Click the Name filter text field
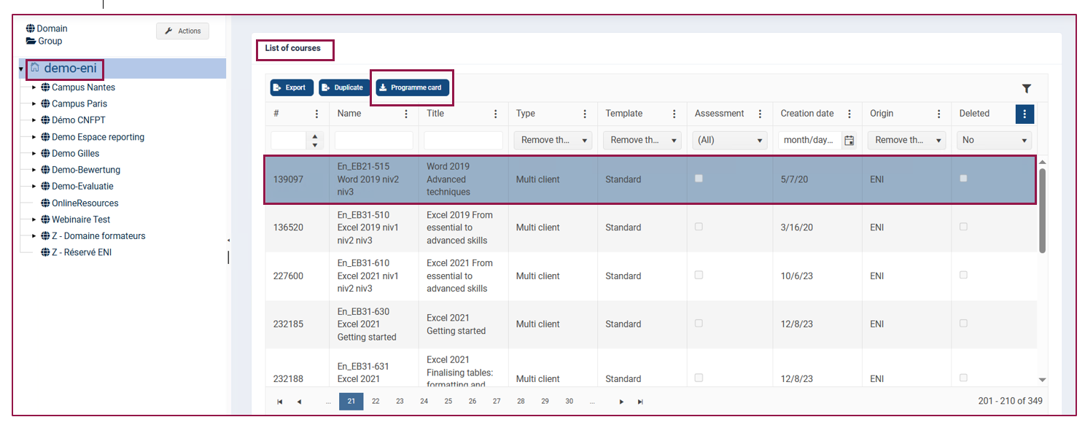1085x425 pixels. (x=374, y=140)
